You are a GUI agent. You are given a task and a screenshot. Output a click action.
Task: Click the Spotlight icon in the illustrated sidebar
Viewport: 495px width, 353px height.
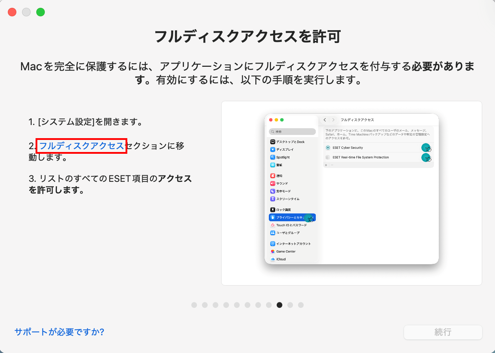[273, 157]
